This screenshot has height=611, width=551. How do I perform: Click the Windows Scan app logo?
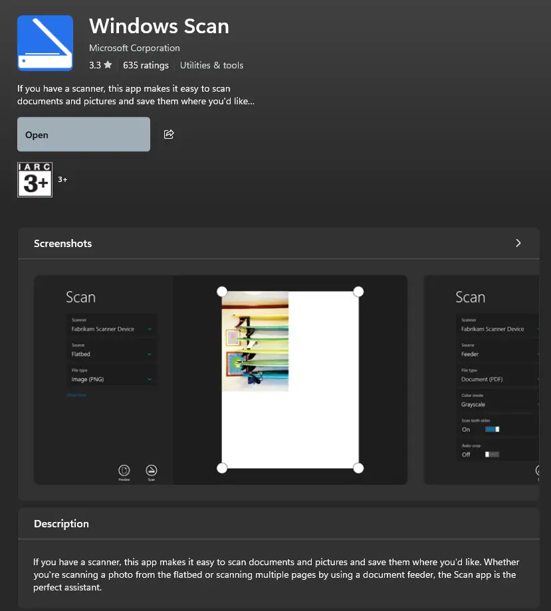tap(45, 43)
